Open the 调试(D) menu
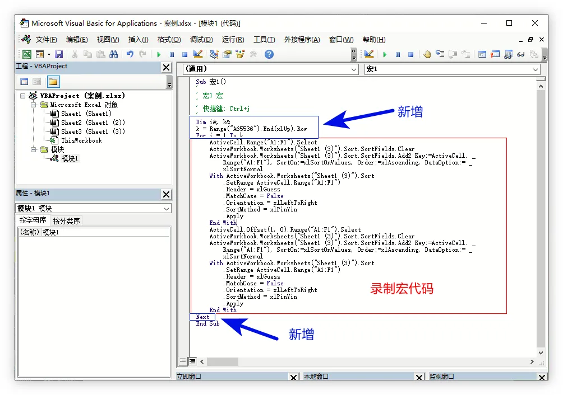This screenshot has height=395, width=563. (201, 40)
